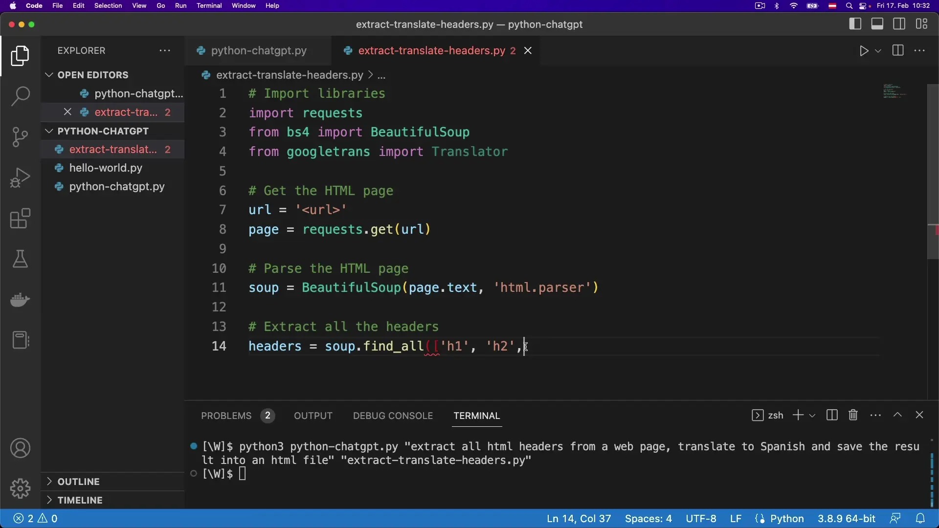Open the Run menu
939x528 pixels.
pos(181,6)
